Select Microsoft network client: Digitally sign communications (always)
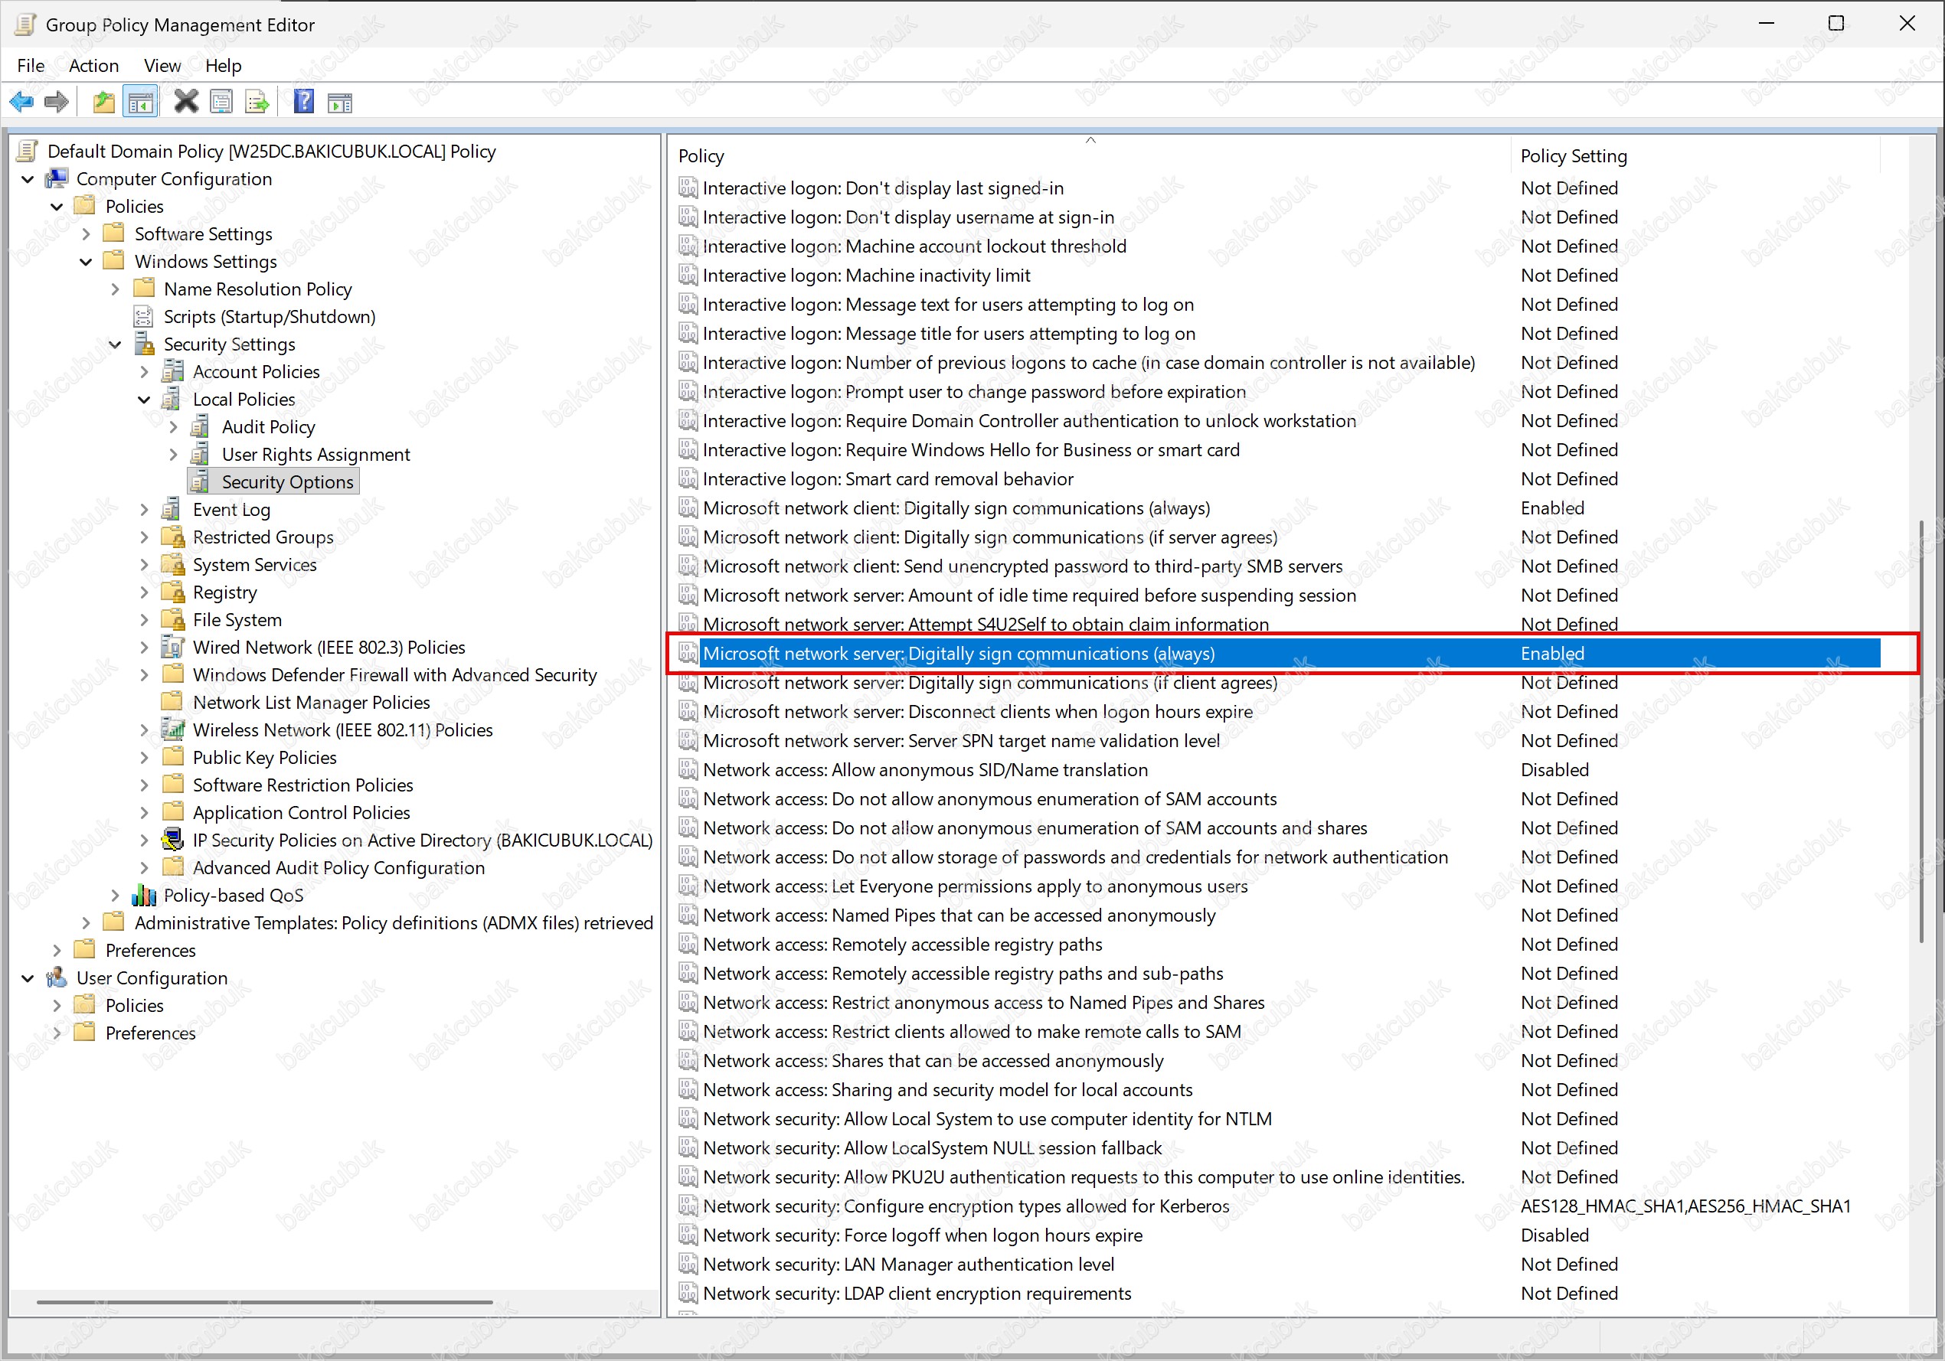 tap(1277, 508)
